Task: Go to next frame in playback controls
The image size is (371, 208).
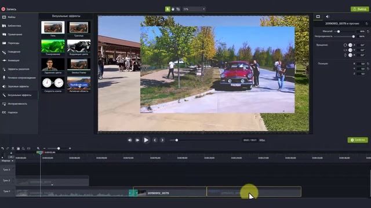Action: [137, 140]
